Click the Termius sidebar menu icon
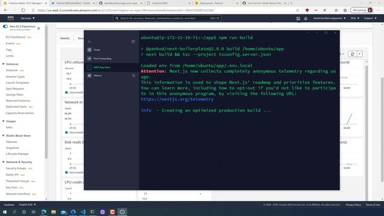Screen dimensions: 384x216 89,41
